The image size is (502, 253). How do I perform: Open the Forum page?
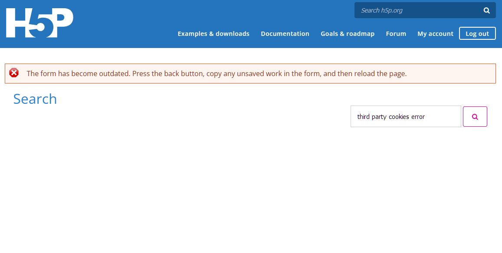[x=396, y=33]
